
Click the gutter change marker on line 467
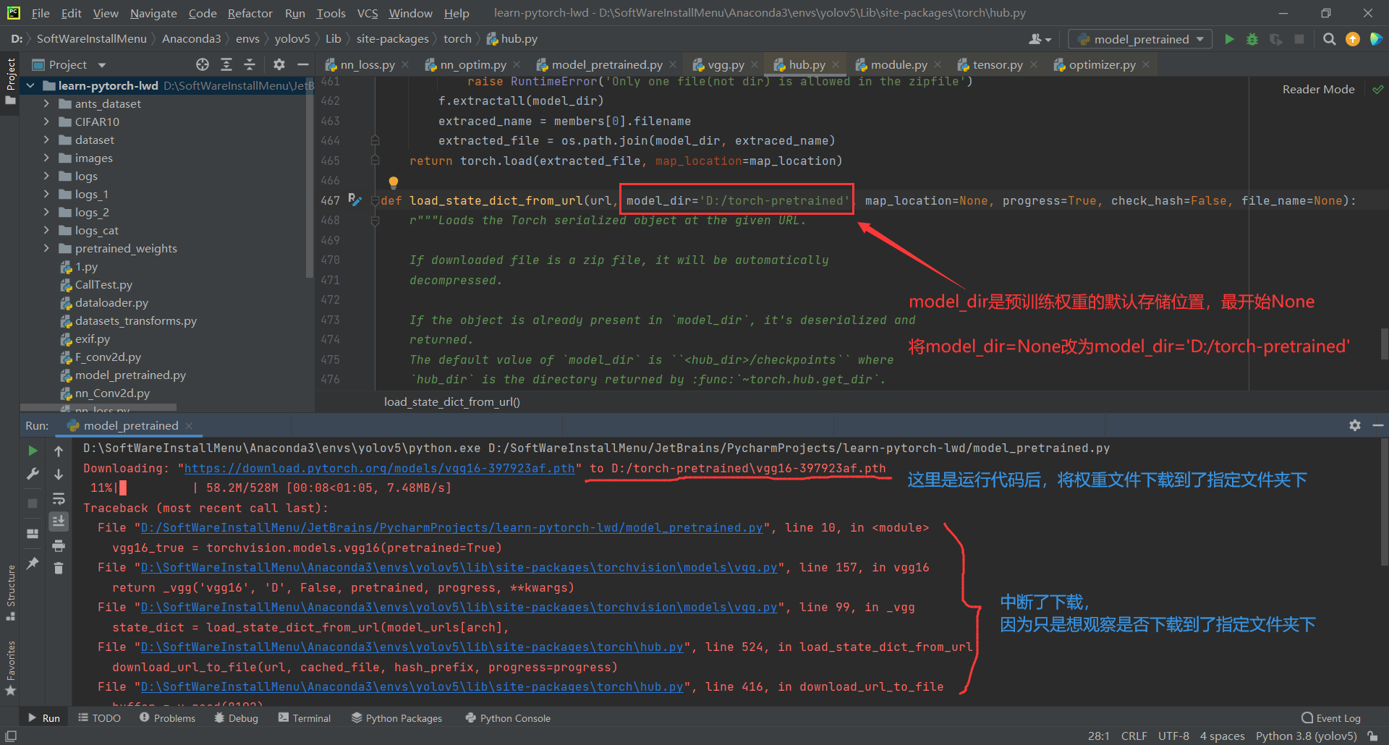pyautogui.click(x=354, y=200)
